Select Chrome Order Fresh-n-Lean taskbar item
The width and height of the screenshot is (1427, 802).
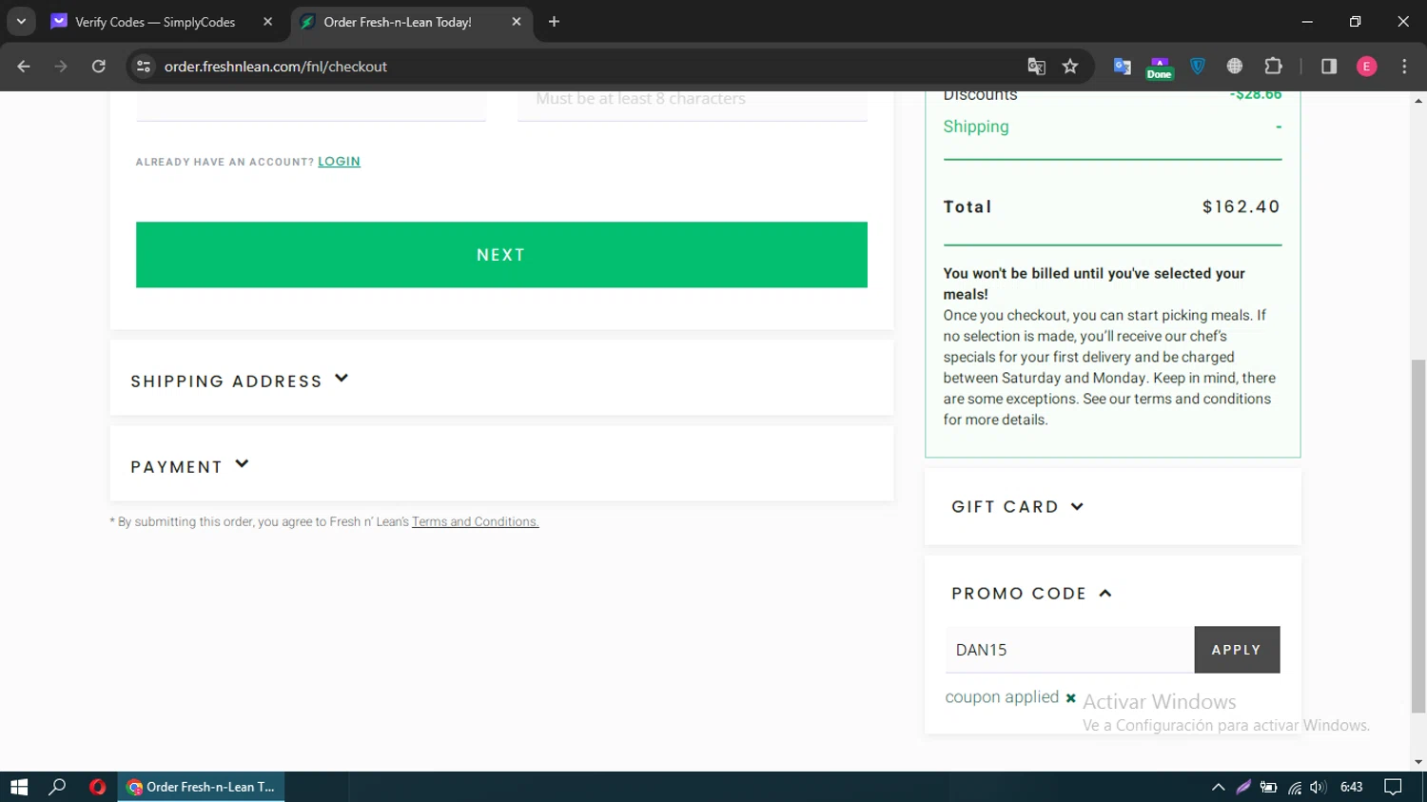pos(201,787)
